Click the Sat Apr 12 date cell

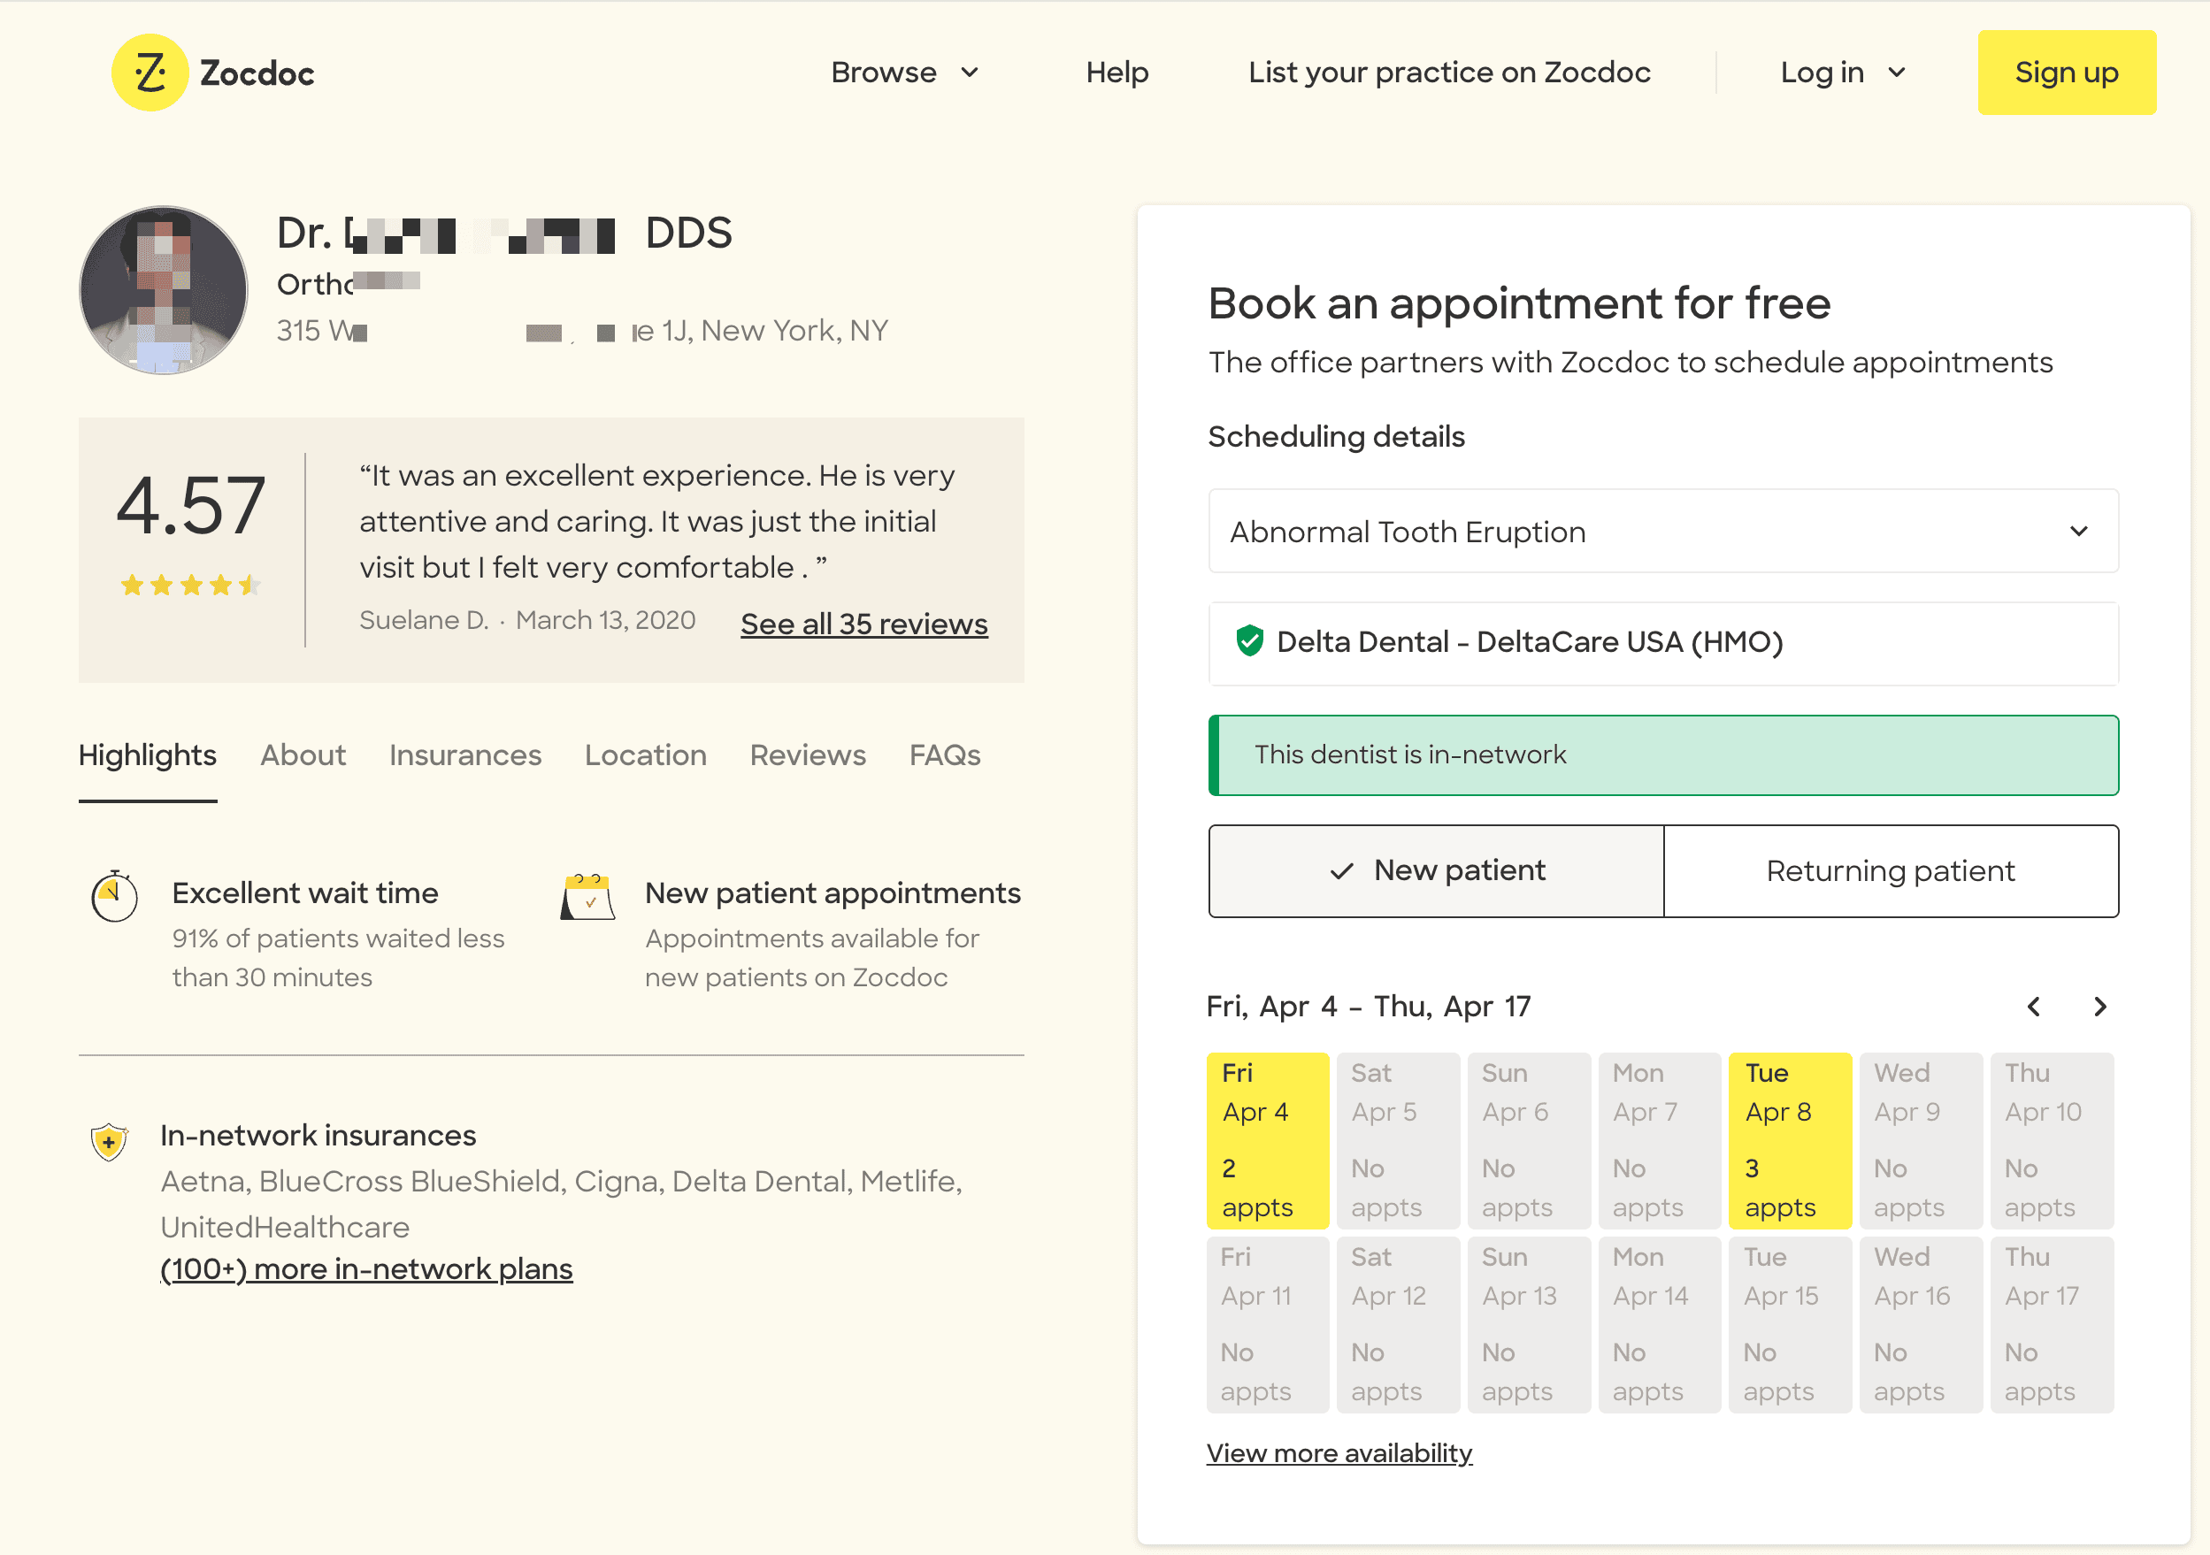[x=1398, y=1325]
